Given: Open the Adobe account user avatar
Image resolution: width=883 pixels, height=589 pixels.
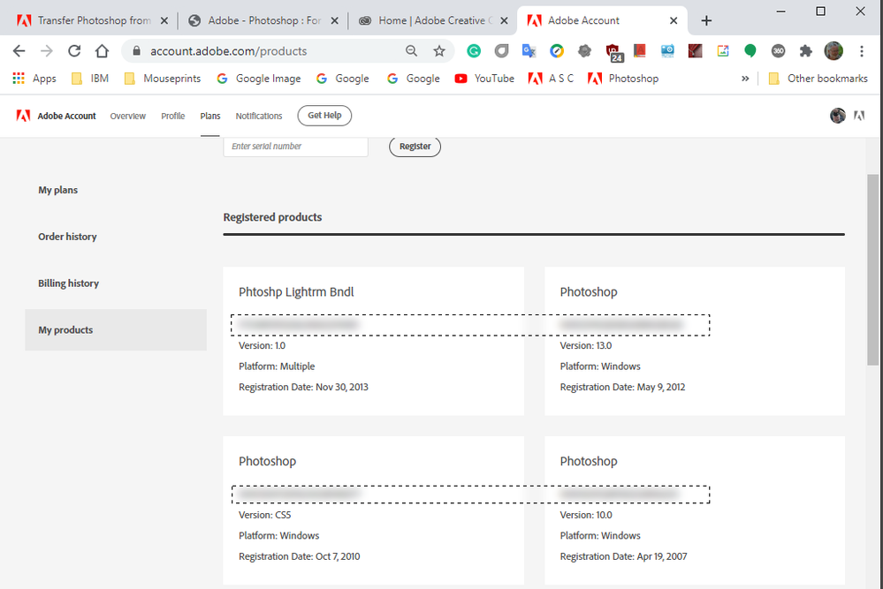Looking at the screenshot, I should (837, 116).
